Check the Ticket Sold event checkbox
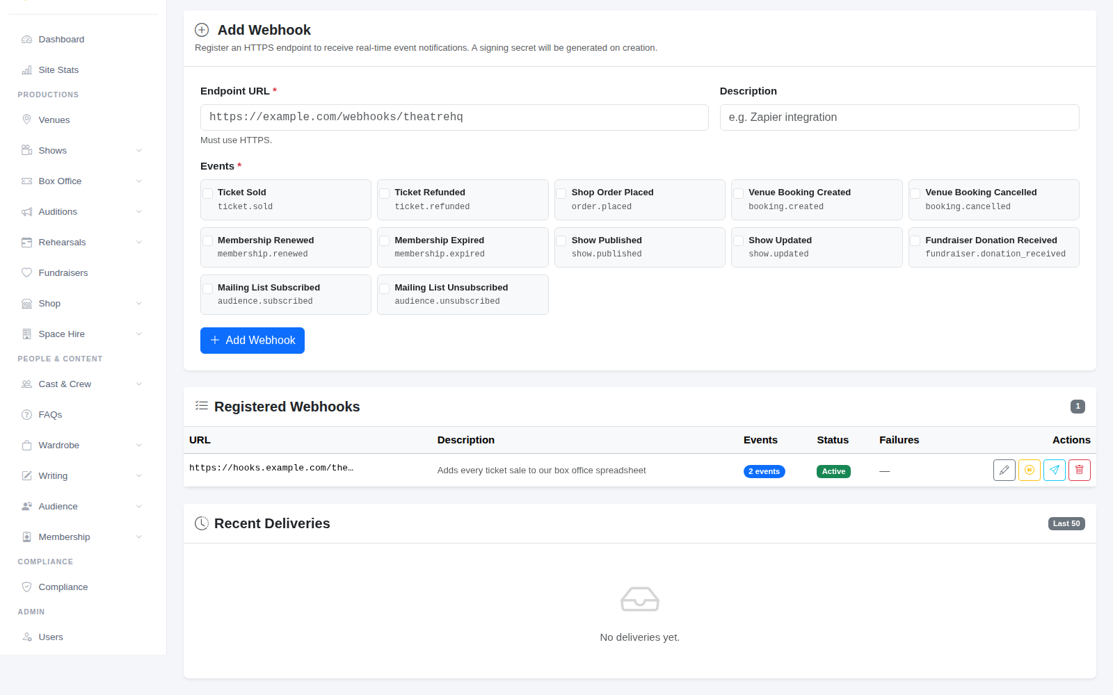Screen dimensions: 1113x695 (208, 193)
